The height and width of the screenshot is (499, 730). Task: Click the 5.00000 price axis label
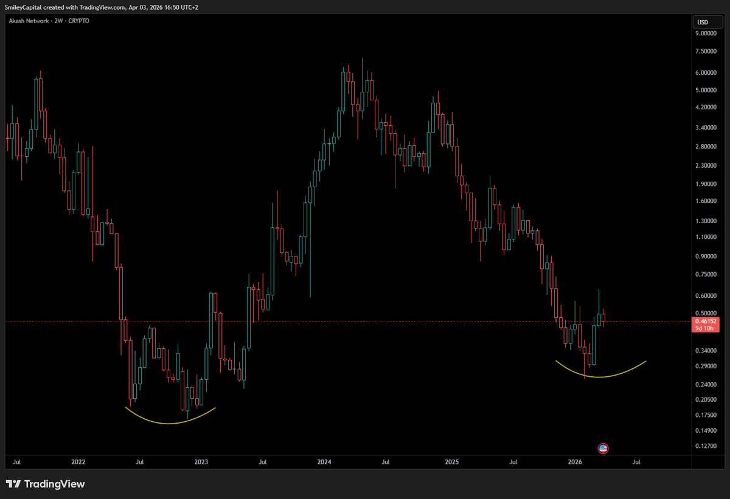706,91
